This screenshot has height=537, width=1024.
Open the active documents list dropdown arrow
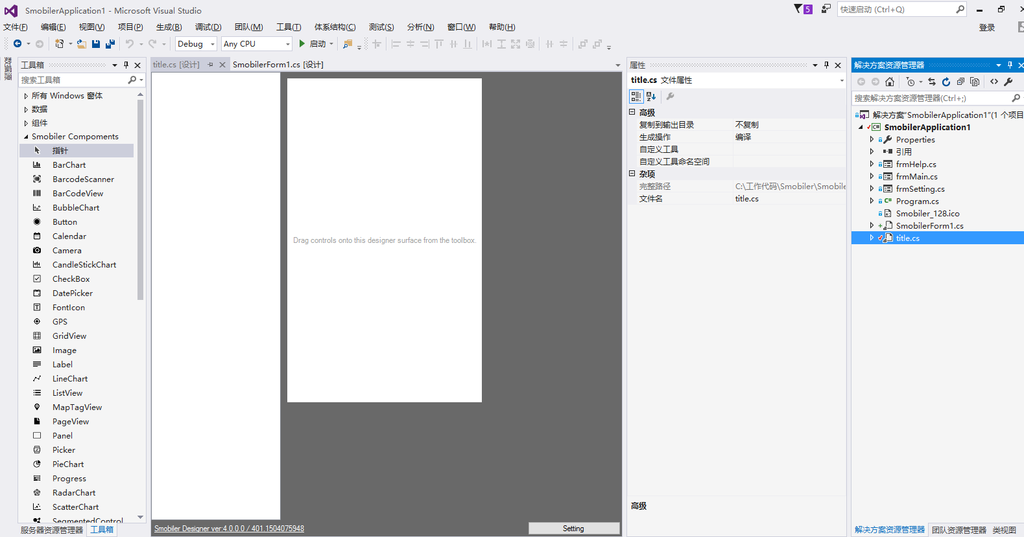tap(617, 65)
